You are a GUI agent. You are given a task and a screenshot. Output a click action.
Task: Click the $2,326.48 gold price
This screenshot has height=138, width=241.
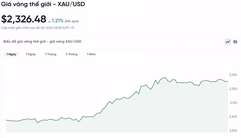(x=23, y=19)
